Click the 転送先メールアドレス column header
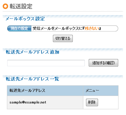The height and width of the screenshot is (115, 126). pyautogui.click(x=45, y=90)
